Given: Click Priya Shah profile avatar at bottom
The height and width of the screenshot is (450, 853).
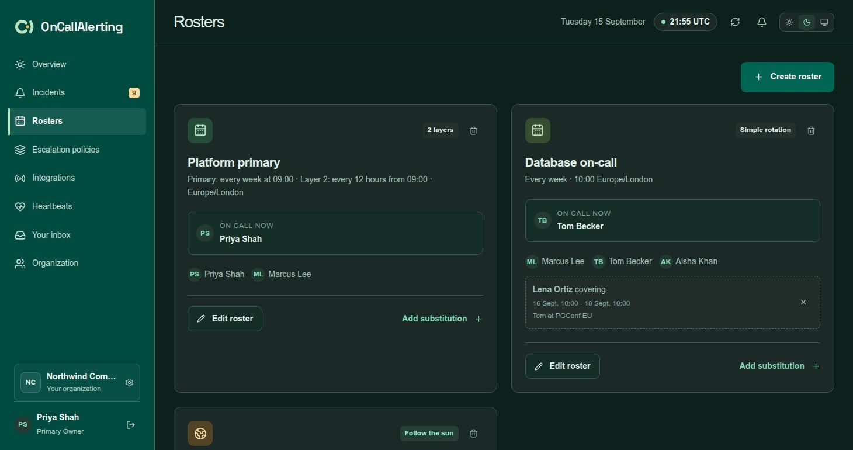Looking at the screenshot, I should (x=23, y=424).
